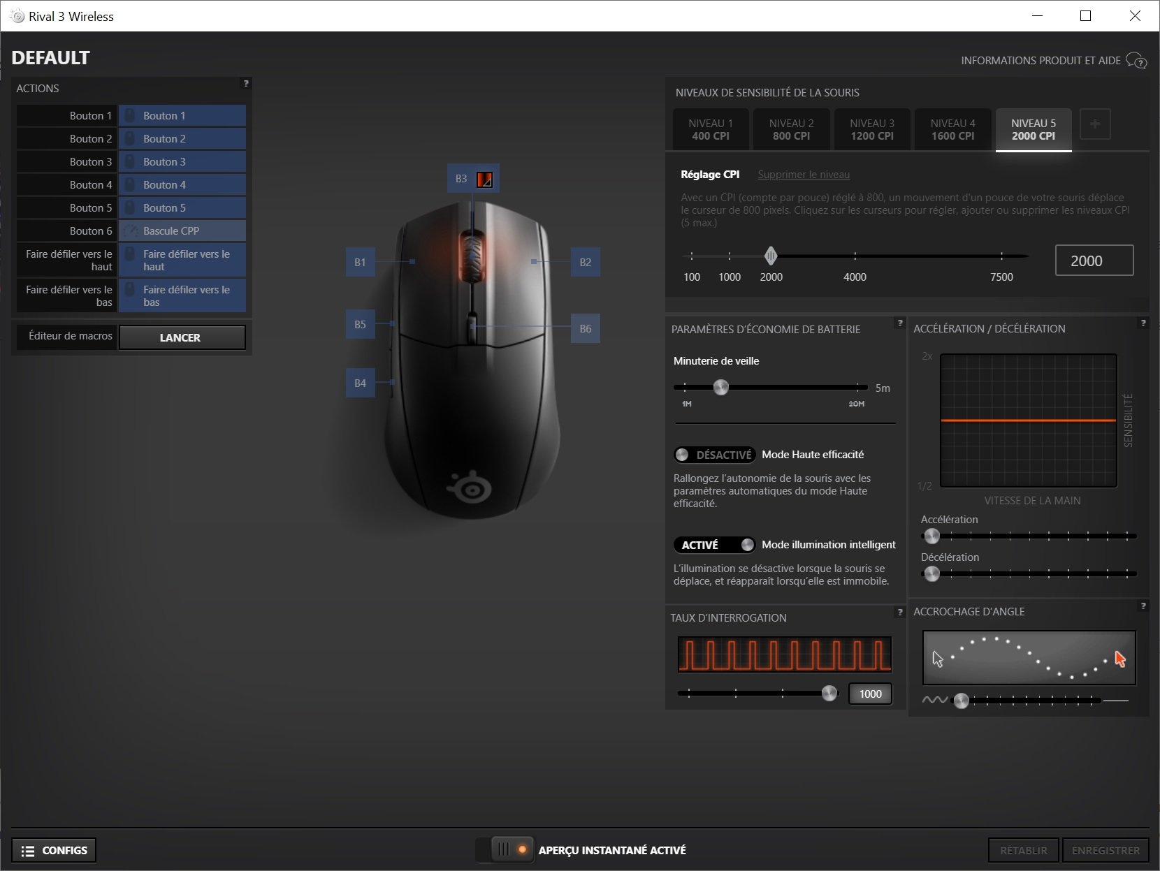The image size is (1160, 871).
Task: Open the scroll up action assignment
Action: click(182, 261)
